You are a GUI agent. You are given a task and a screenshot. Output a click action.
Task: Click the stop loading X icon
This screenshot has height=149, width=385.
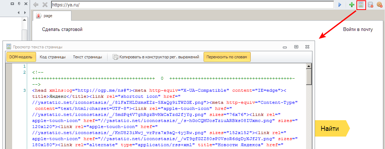pyautogui.click(x=45, y=4)
